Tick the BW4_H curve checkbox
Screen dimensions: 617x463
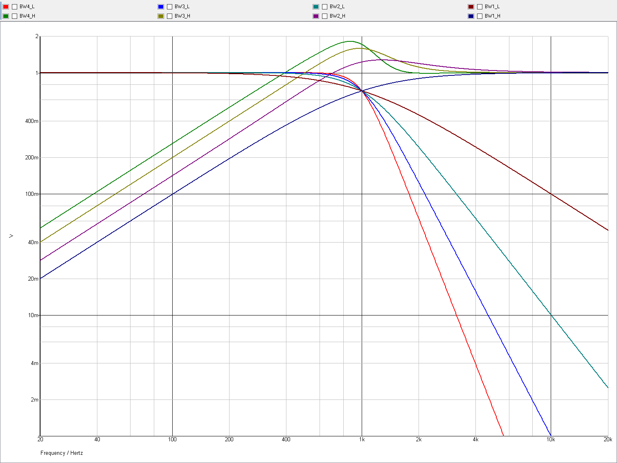coord(15,16)
